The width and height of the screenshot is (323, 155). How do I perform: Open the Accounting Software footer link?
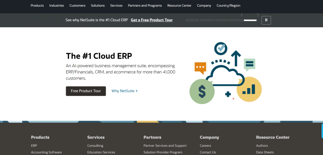pyautogui.click(x=46, y=152)
